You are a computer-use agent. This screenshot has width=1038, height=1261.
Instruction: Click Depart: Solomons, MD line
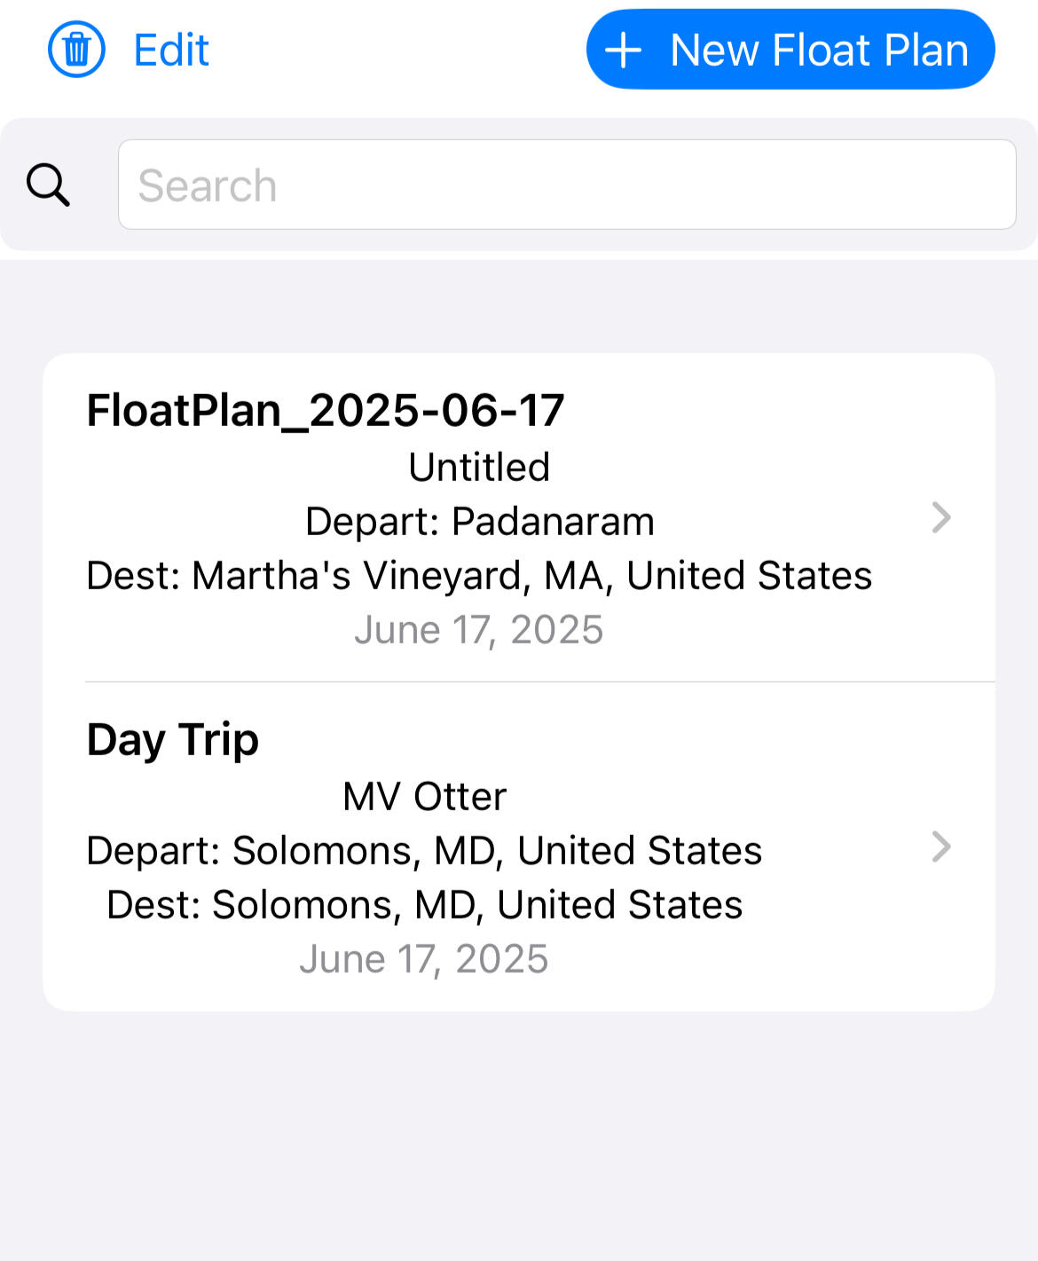click(424, 851)
